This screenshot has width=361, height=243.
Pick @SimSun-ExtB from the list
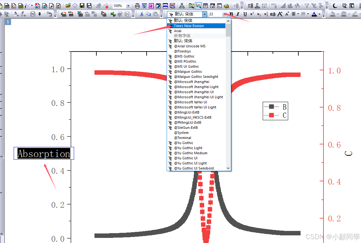pyautogui.click(x=196, y=128)
